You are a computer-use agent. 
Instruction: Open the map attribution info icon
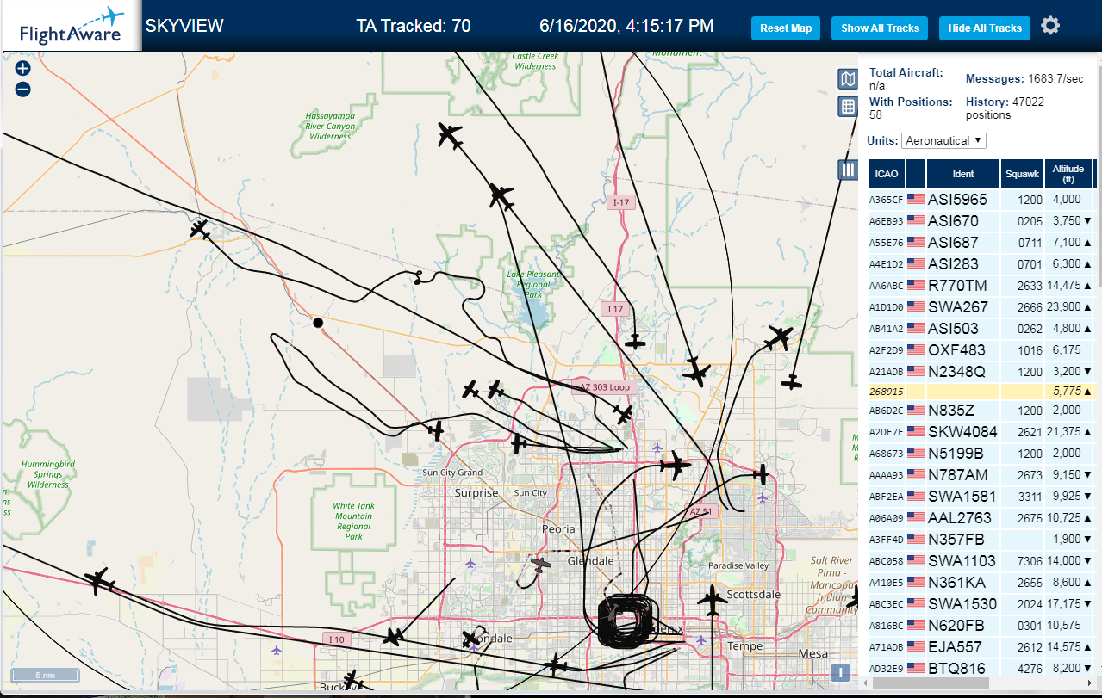click(x=841, y=673)
